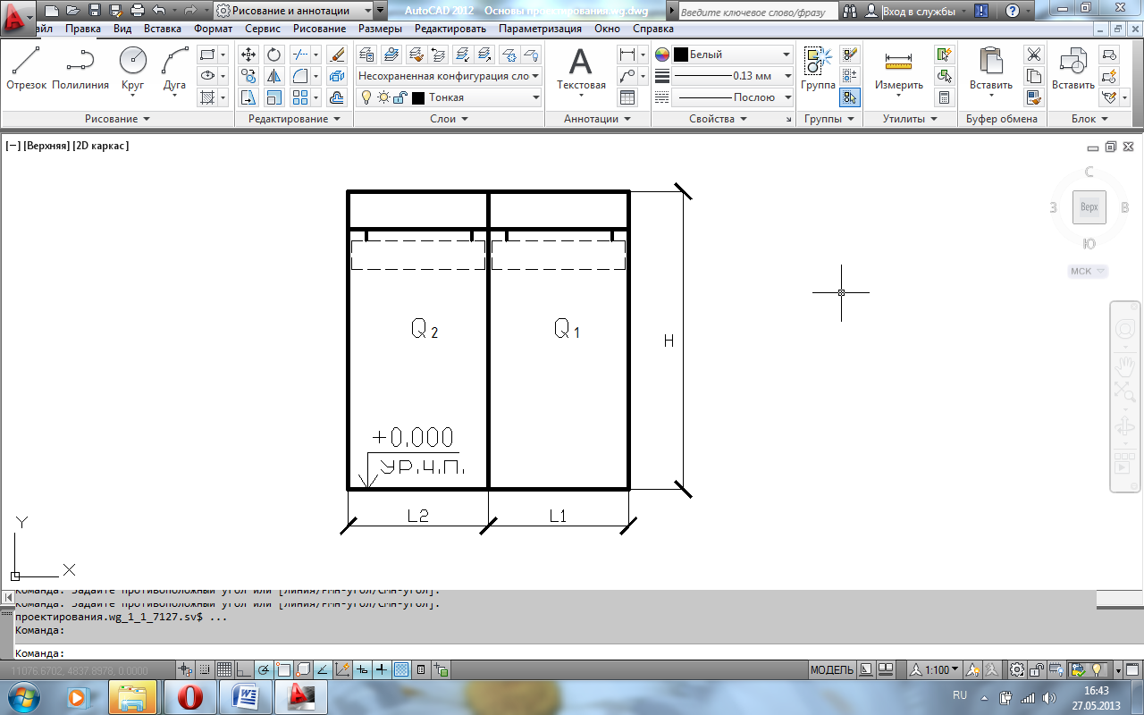Image resolution: width=1144 pixels, height=715 pixels.
Task: Click the Mirror tool icon
Action: point(274,76)
